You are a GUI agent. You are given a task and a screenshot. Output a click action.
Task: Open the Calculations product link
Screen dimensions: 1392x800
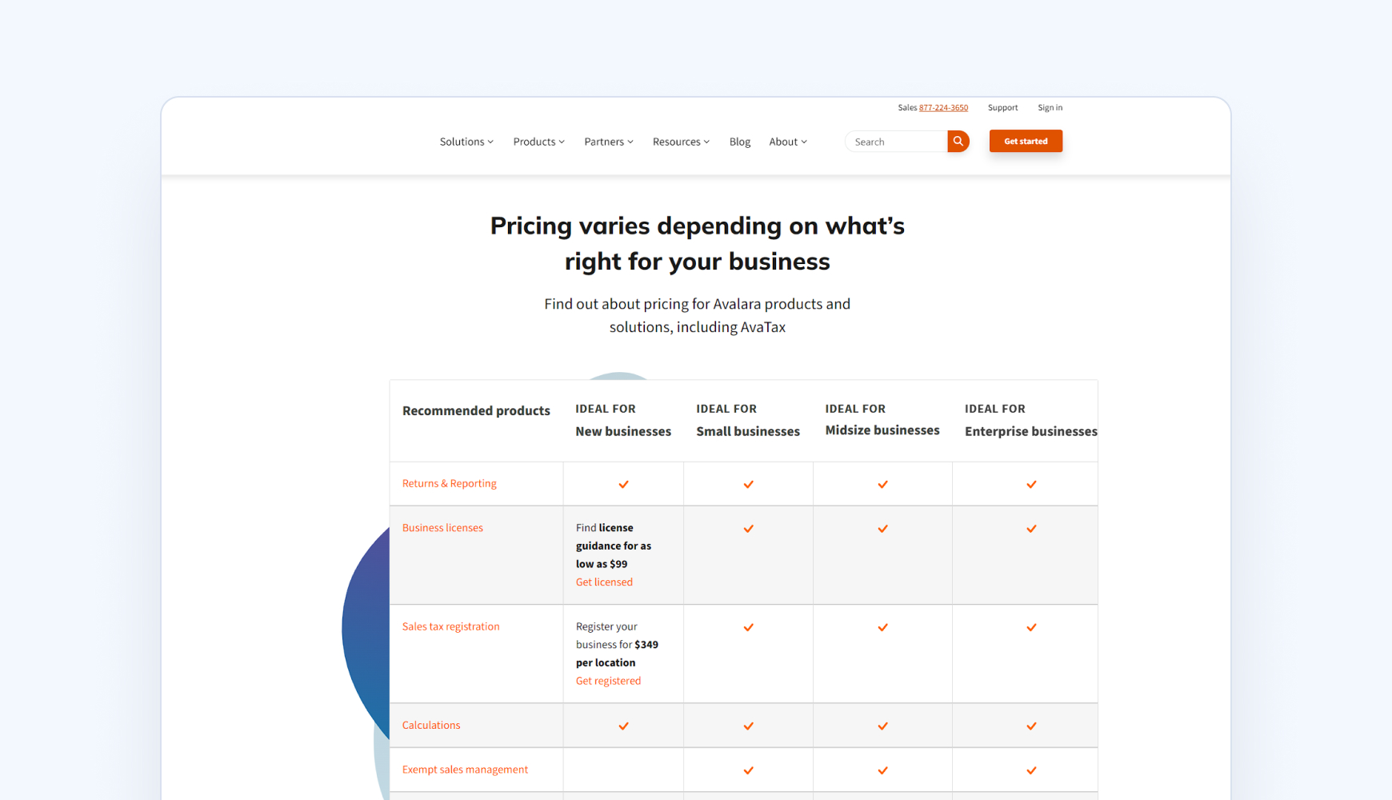click(x=431, y=725)
